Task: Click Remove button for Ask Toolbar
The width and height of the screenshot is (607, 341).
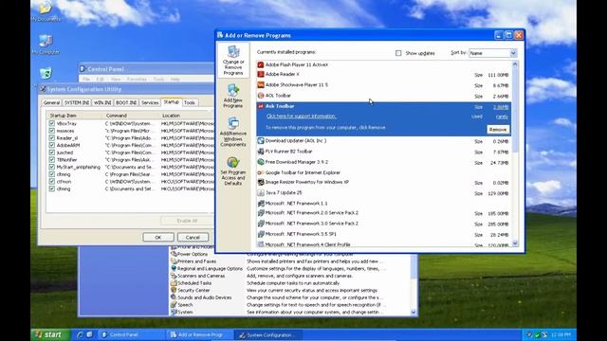Action: coord(498,130)
